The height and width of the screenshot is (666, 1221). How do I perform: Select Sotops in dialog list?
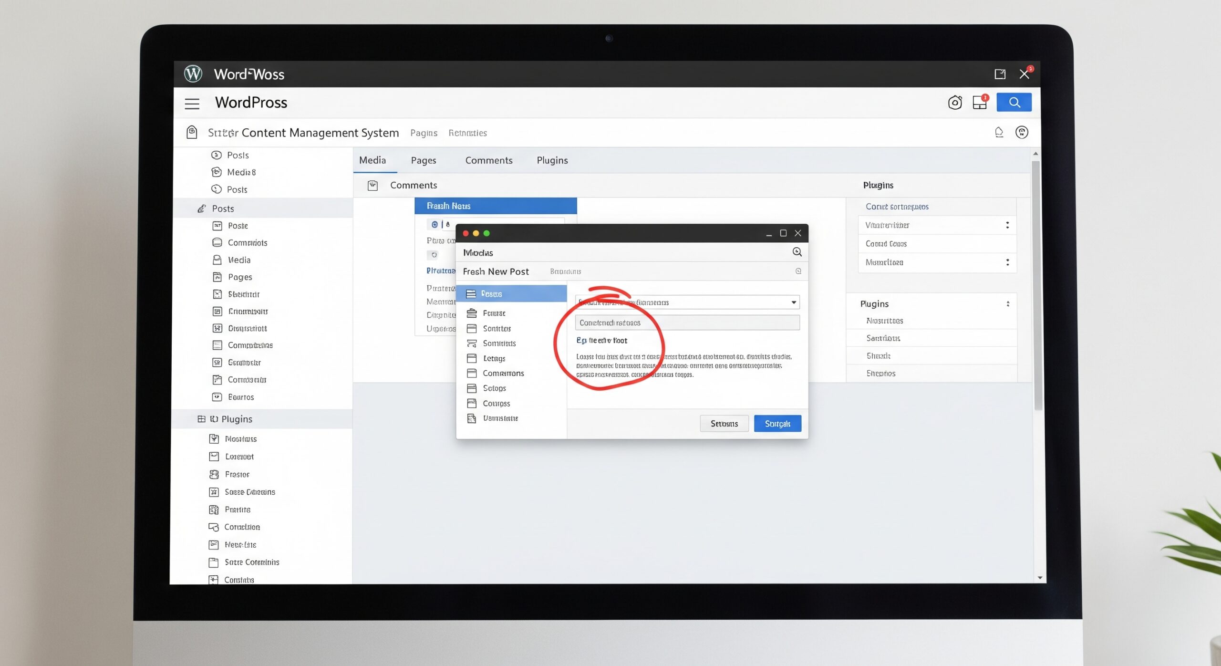[x=494, y=388]
